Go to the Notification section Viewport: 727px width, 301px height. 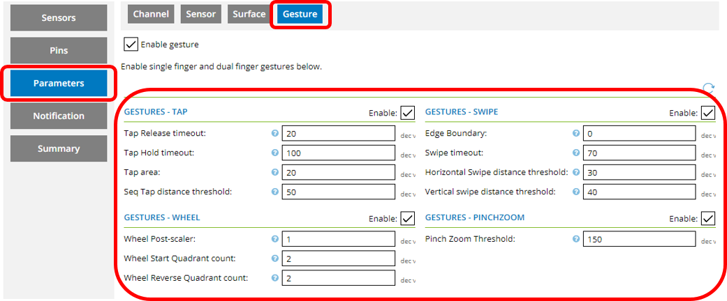[59, 116]
